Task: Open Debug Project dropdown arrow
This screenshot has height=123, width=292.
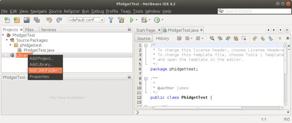Action: pyautogui.click(x=149, y=20)
